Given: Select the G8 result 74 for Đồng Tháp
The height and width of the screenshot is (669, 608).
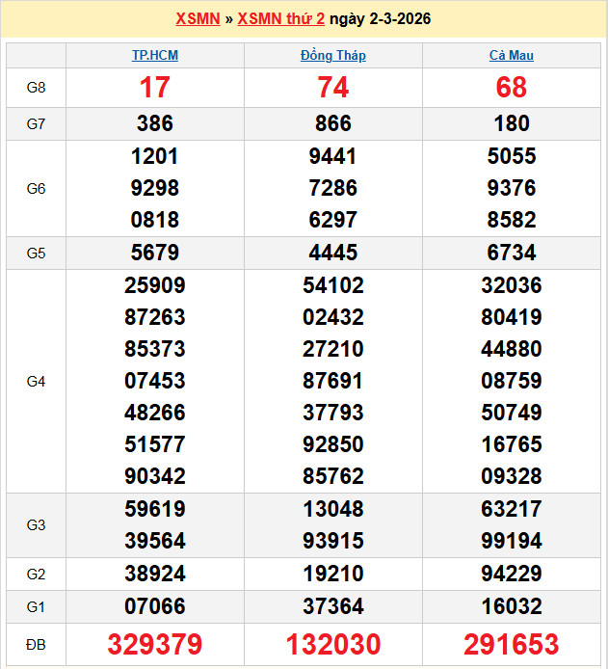Looking at the screenshot, I should (333, 88).
